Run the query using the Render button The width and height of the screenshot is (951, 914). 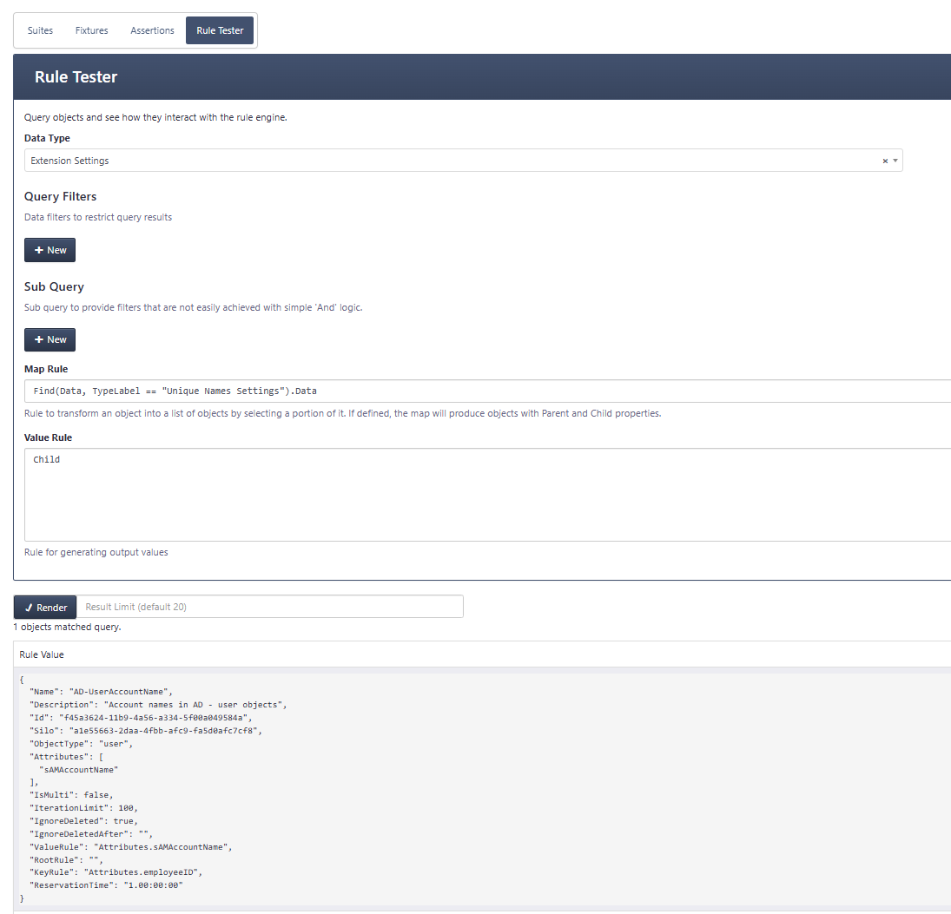[x=44, y=607]
